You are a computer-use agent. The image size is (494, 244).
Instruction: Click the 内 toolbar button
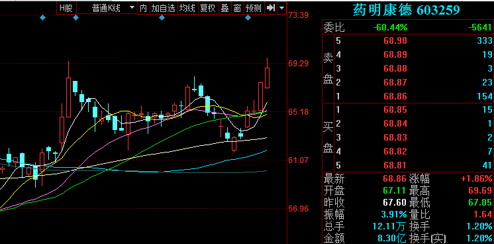click(143, 8)
